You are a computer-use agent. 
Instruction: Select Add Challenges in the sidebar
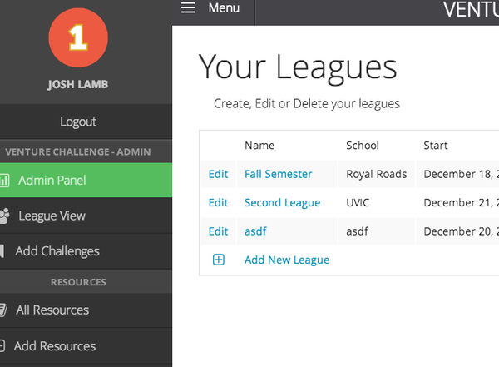pyautogui.click(x=57, y=251)
